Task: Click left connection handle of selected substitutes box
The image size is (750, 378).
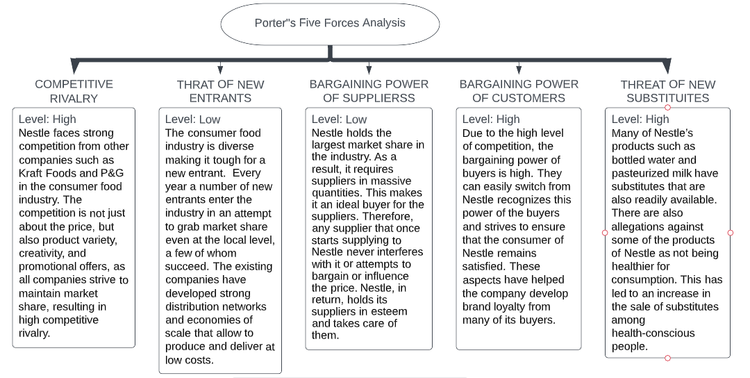Action: pyautogui.click(x=605, y=233)
